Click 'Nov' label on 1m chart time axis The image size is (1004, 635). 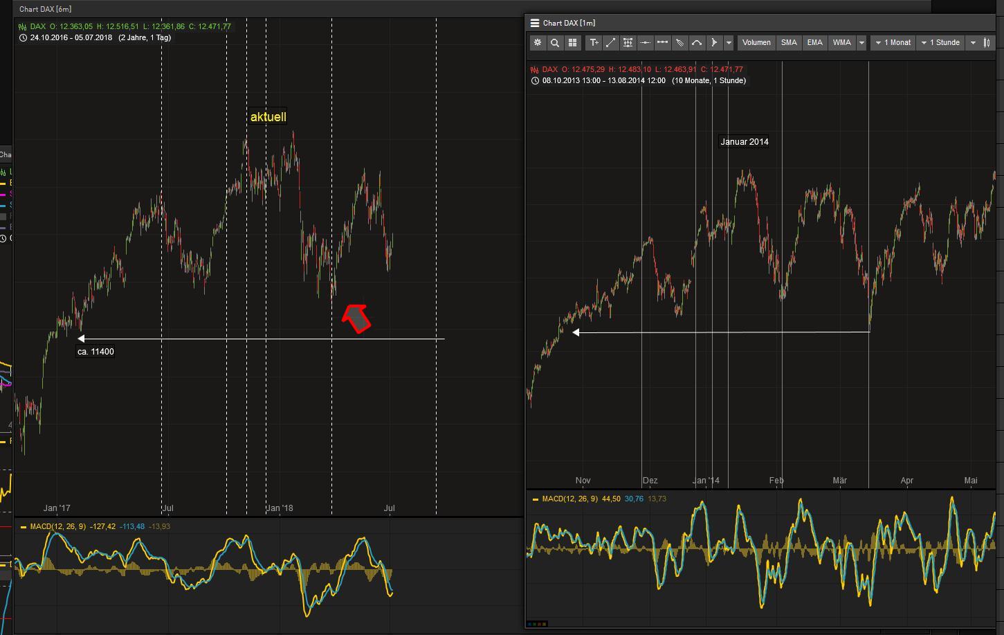click(x=583, y=481)
